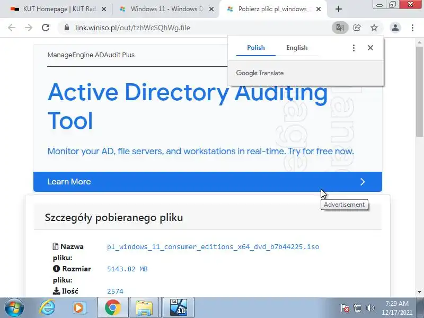View site security padlock info
The width and height of the screenshot is (424, 318).
(67, 28)
